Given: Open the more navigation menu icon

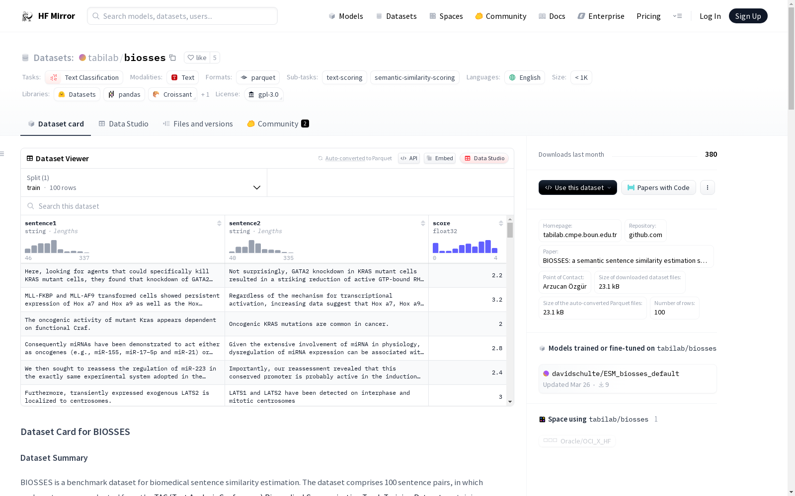Looking at the screenshot, I should (x=677, y=16).
